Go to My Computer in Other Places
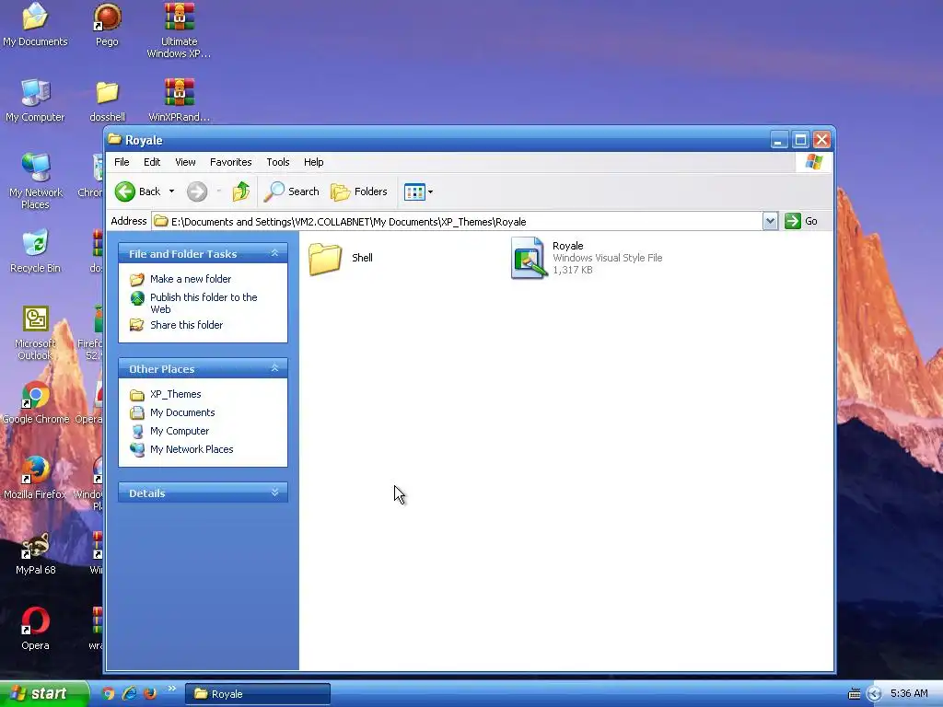The height and width of the screenshot is (707, 943). pyautogui.click(x=180, y=431)
